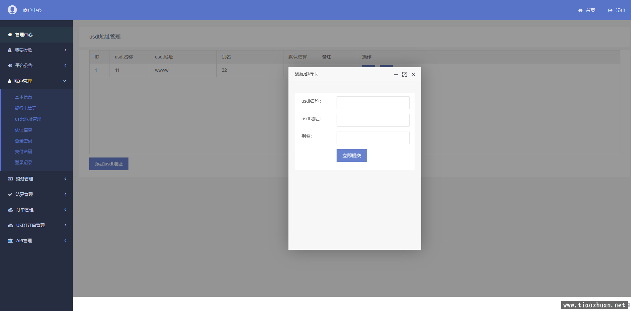Click the checkmark icon for 结算管理

[10, 194]
